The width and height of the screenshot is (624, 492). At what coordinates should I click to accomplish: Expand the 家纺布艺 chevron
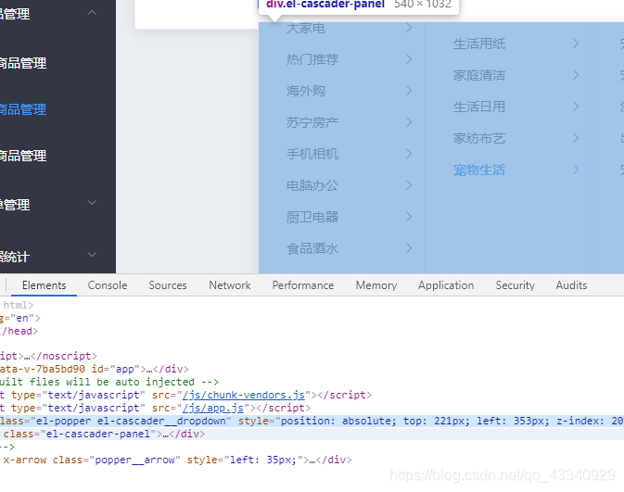pyautogui.click(x=576, y=138)
